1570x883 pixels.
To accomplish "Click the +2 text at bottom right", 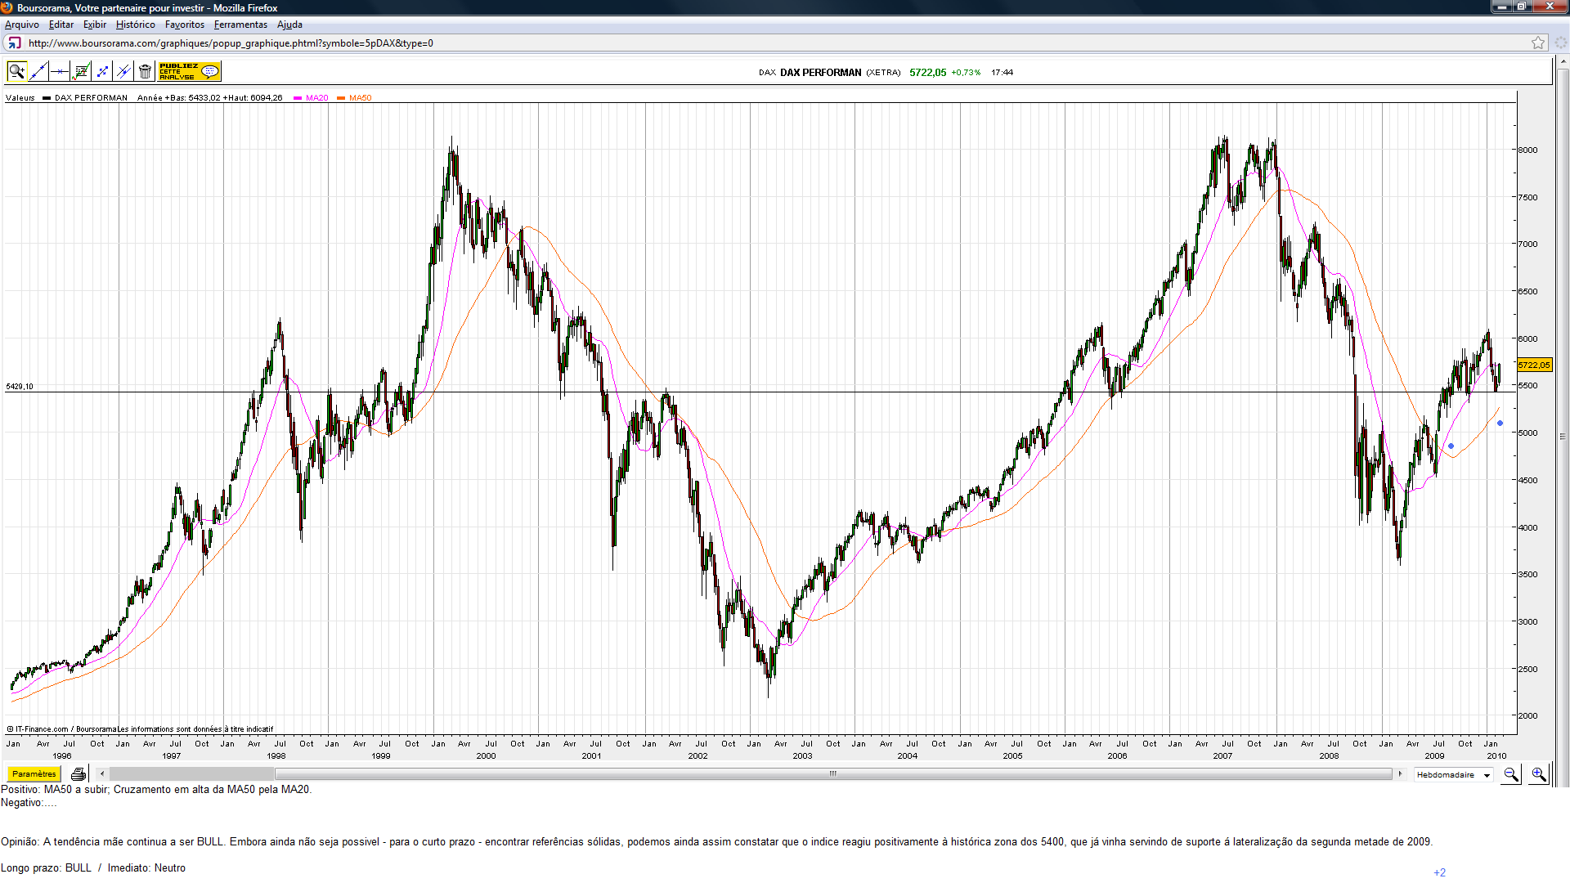I will pyautogui.click(x=1439, y=872).
